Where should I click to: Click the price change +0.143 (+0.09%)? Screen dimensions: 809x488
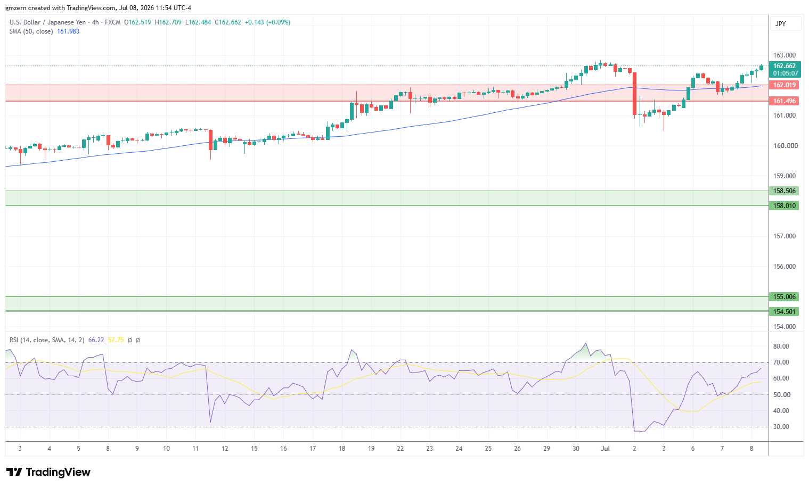coord(268,22)
